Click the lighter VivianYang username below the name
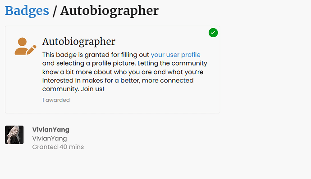 click(50, 139)
